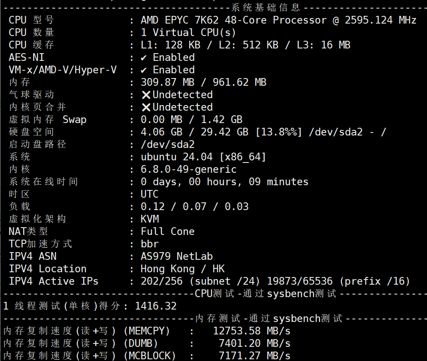Click the percentage text '[13.8%%]'
This screenshot has height=361, width=427.
(279, 132)
